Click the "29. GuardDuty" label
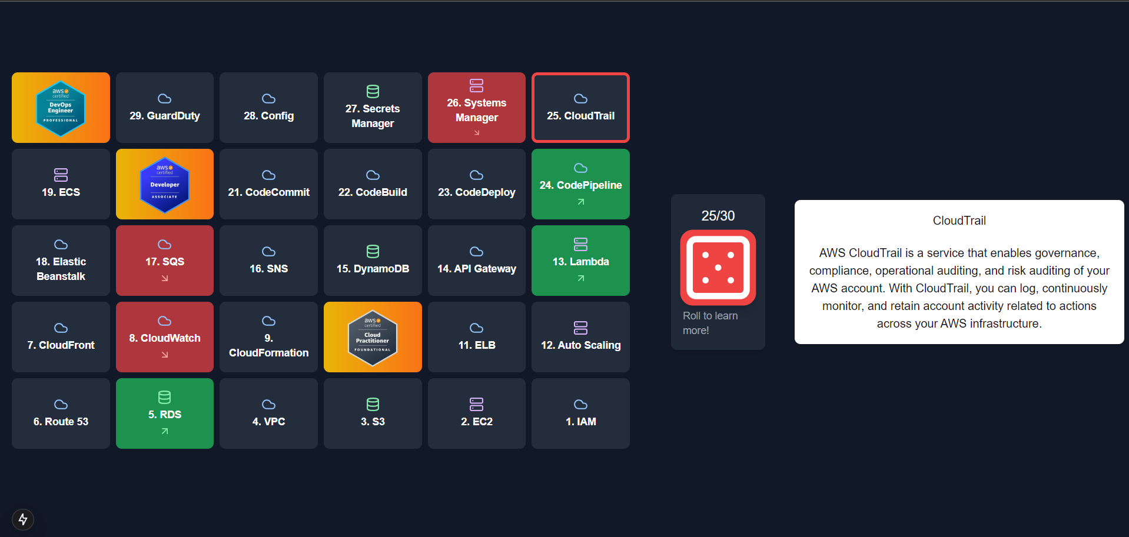The image size is (1129, 537). click(x=165, y=116)
